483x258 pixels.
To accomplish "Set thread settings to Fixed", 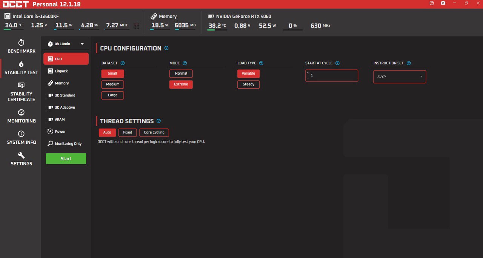I will click(128, 132).
